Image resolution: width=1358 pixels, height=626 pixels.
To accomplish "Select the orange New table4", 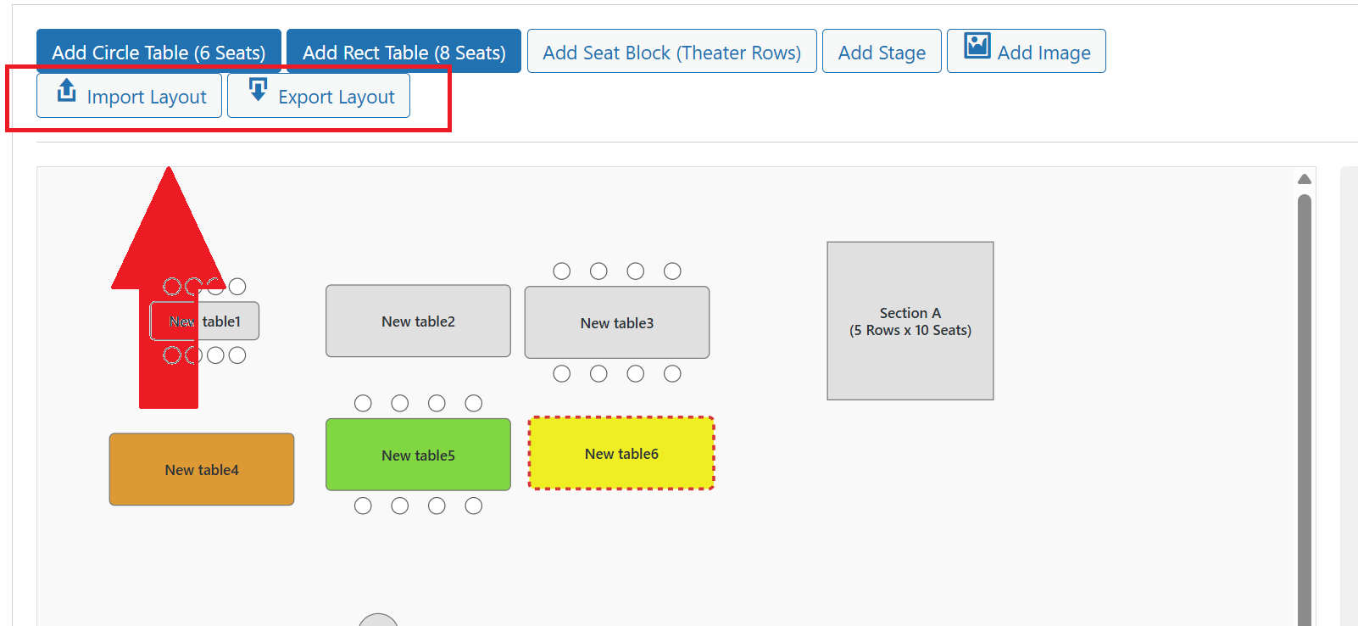I will [202, 470].
